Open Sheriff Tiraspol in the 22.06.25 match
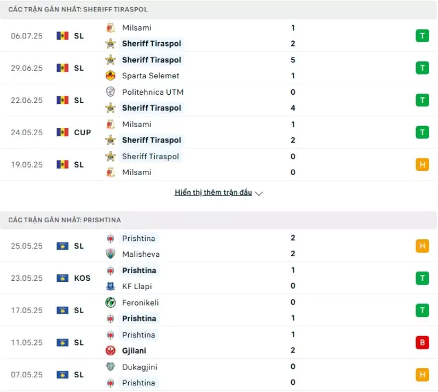 pyautogui.click(x=152, y=108)
